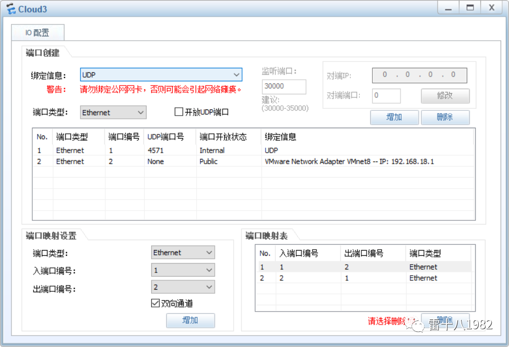The width and height of the screenshot is (509, 347).
Task: Open the 入端口编号 dropdown
Action: coord(183,270)
